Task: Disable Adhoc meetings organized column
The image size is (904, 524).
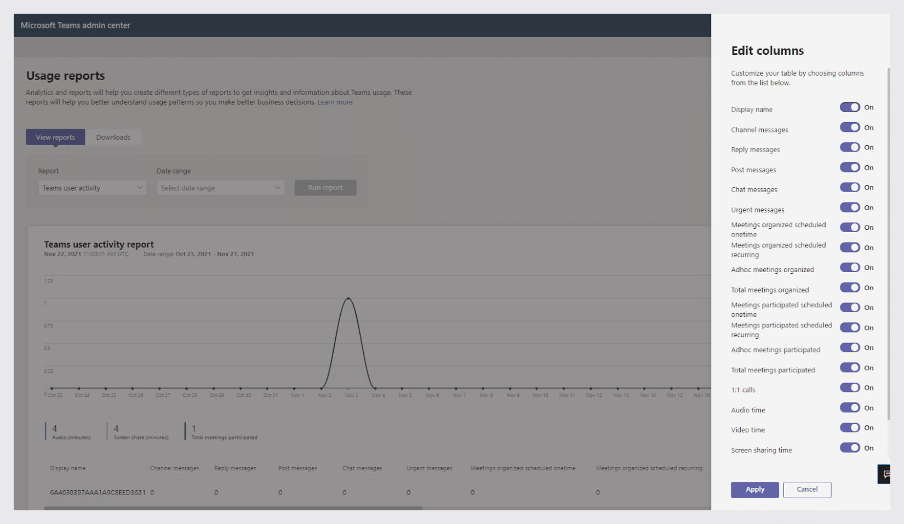Action: [850, 268]
